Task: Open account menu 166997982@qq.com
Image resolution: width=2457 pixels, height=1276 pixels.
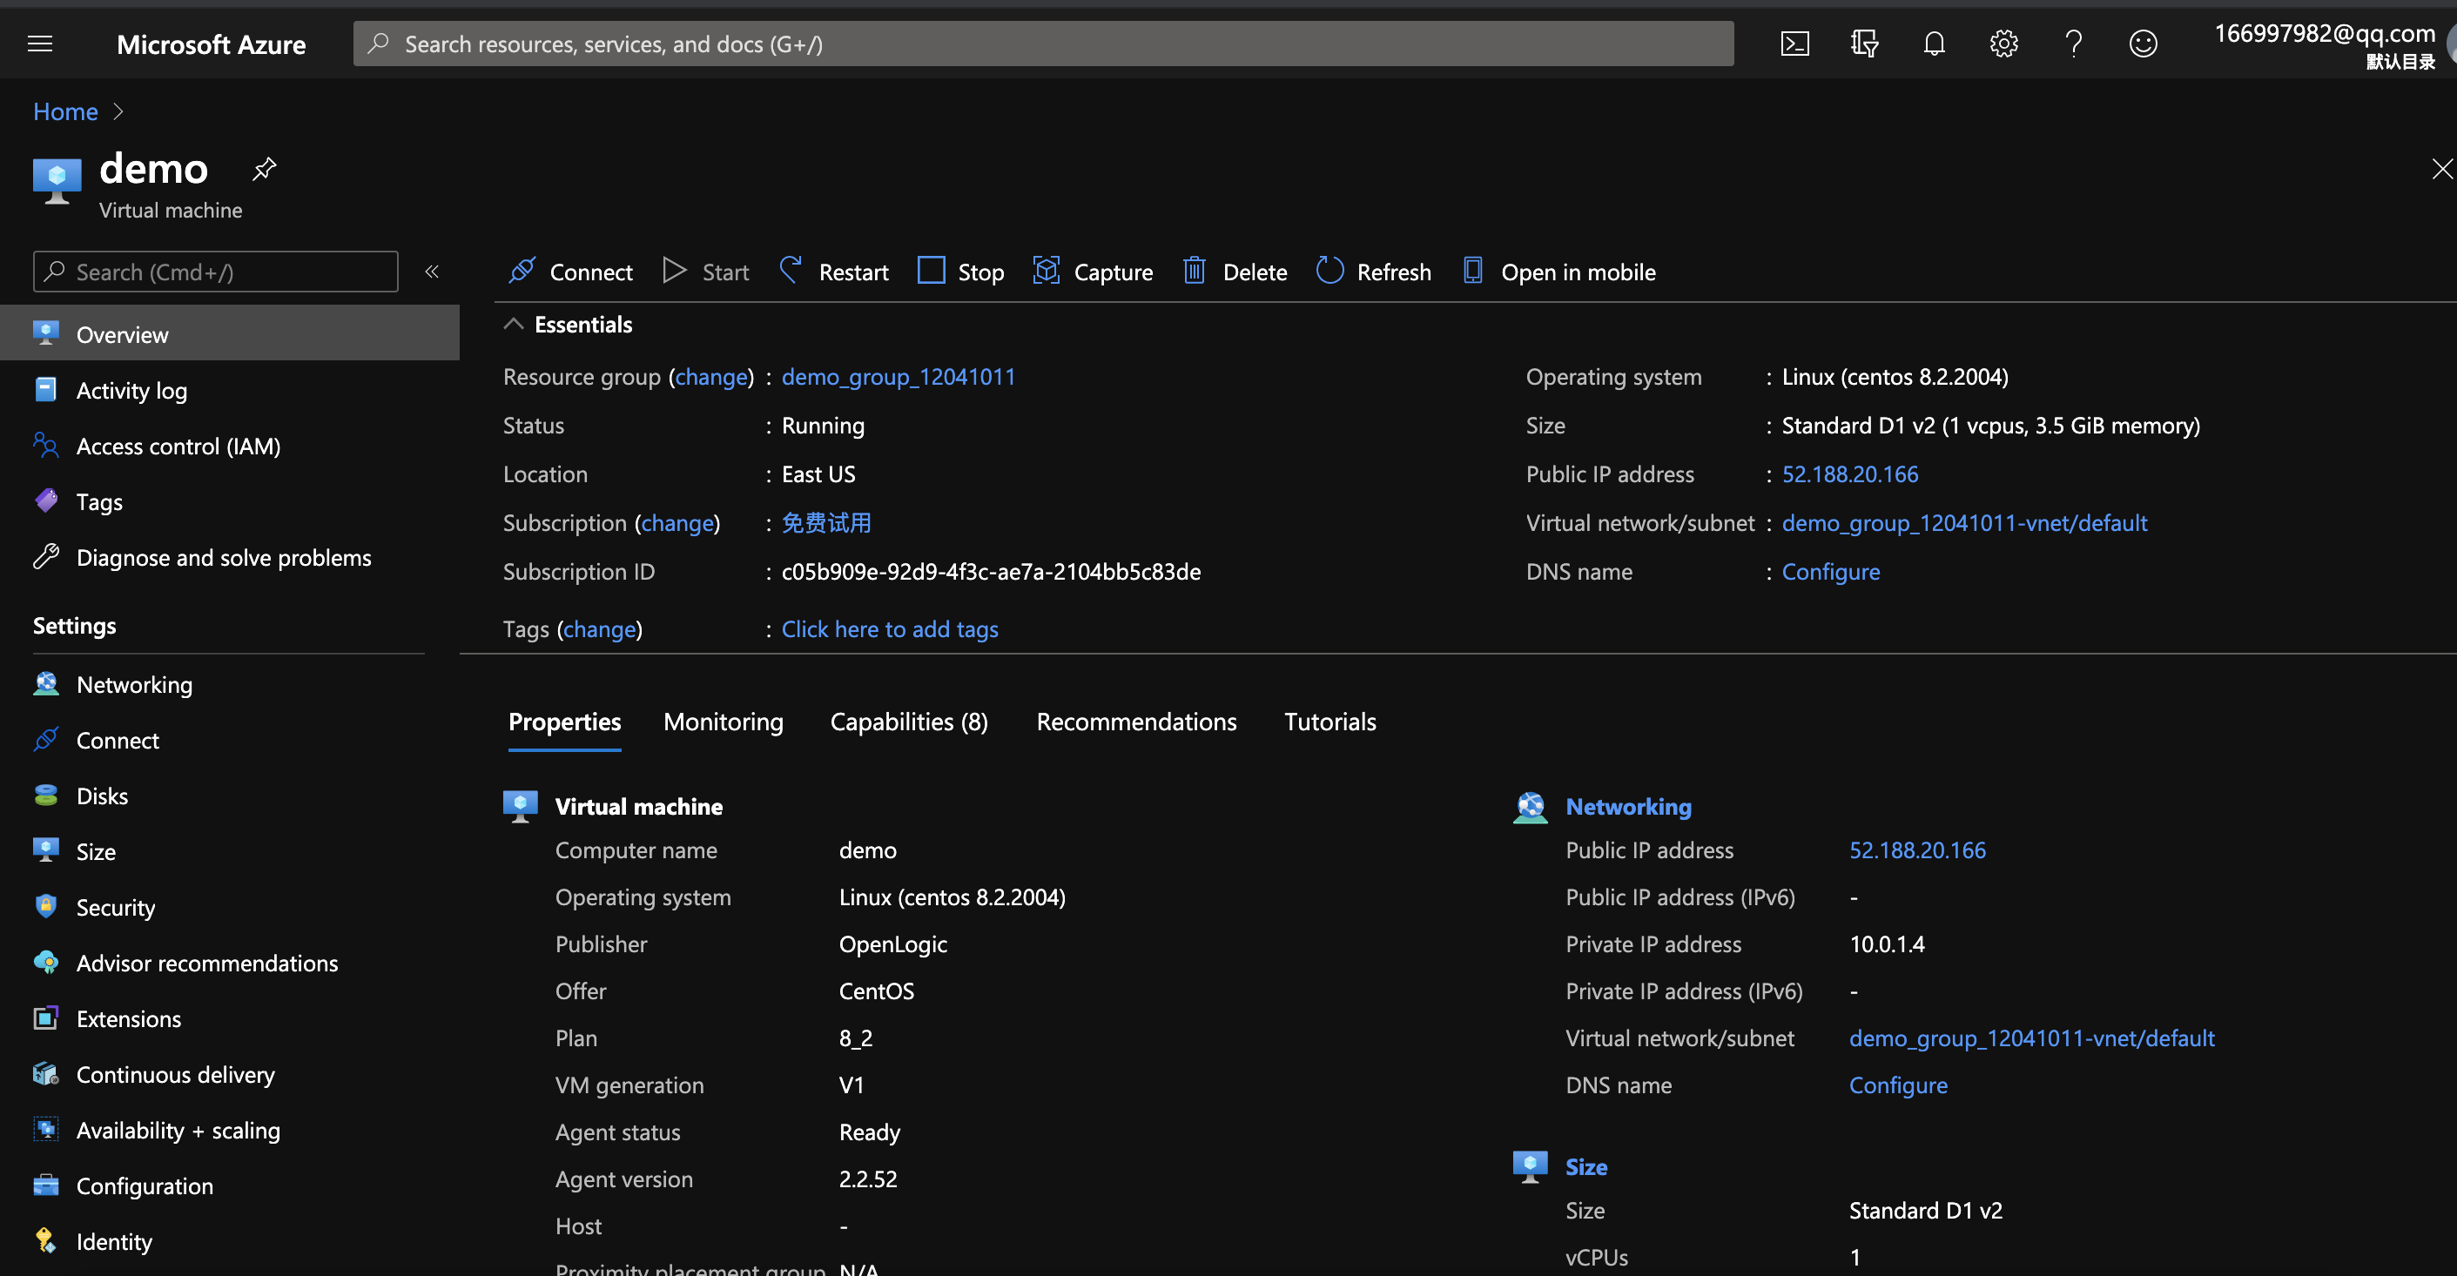Action: pyautogui.click(x=2327, y=44)
